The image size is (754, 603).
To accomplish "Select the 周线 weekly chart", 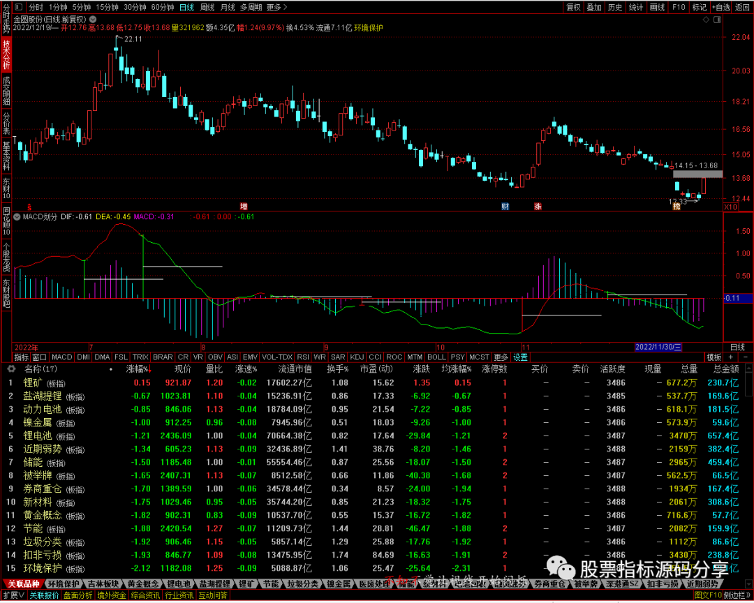I will point(207,7).
